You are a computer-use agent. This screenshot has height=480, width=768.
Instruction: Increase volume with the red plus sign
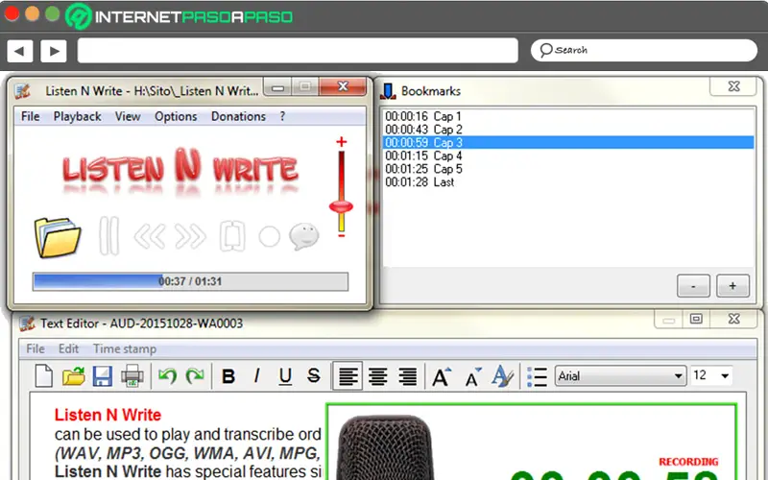(342, 142)
